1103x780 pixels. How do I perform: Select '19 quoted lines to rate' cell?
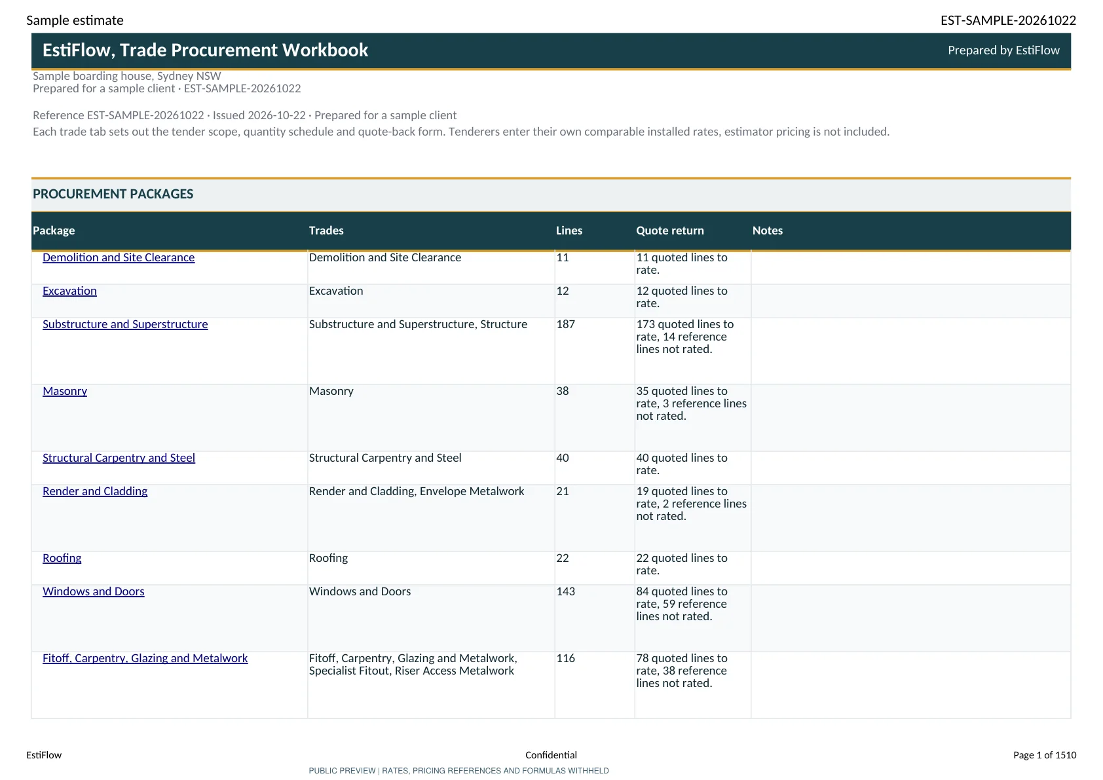point(693,518)
